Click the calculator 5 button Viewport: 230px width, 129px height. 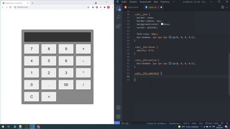49,61
